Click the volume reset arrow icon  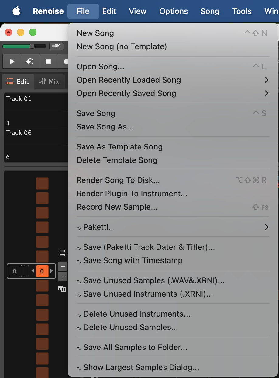[x=57, y=46]
